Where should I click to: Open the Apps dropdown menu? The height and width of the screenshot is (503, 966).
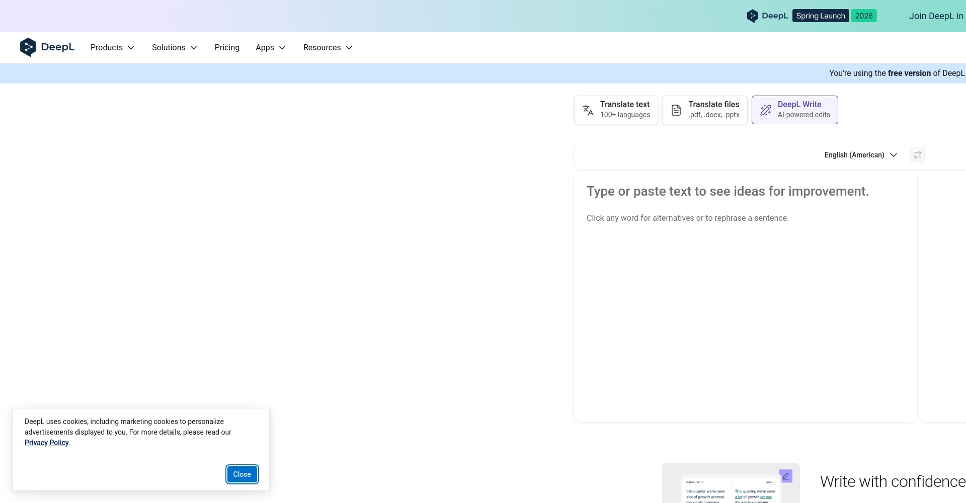pos(270,48)
